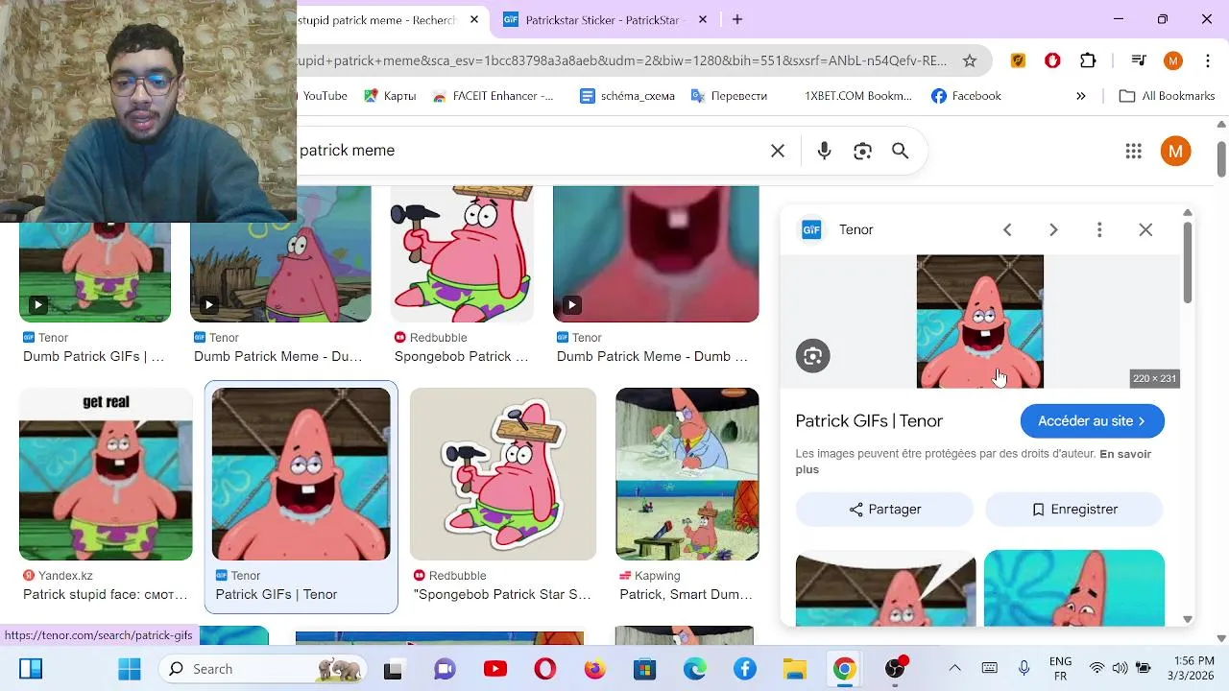Open a new browser tab
The width and height of the screenshot is (1229, 691).
point(737,19)
